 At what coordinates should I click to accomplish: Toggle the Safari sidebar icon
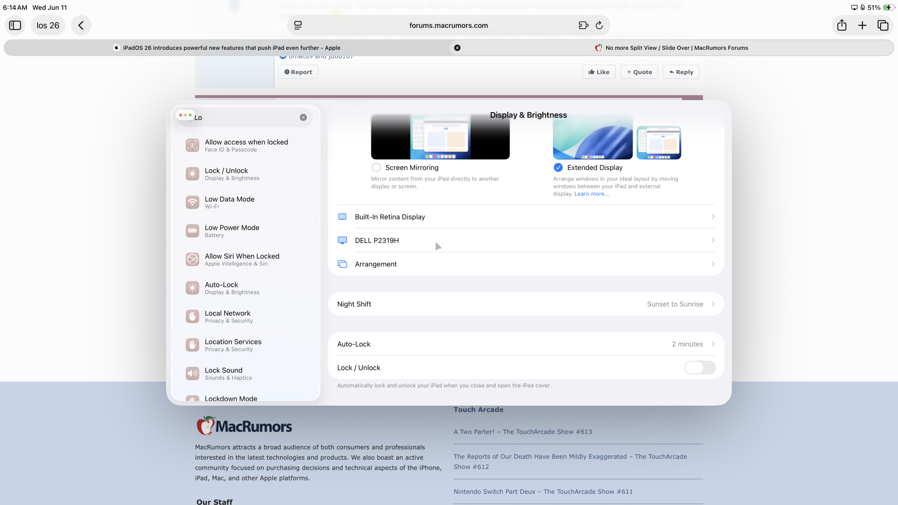[x=15, y=26]
